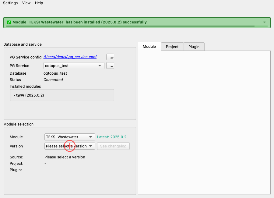Open the 'Please select a version' dropdown
The height and width of the screenshot is (198, 274).
click(70, 146)
